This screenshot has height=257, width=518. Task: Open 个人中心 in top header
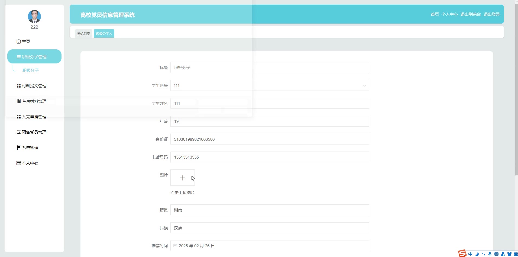450,14
